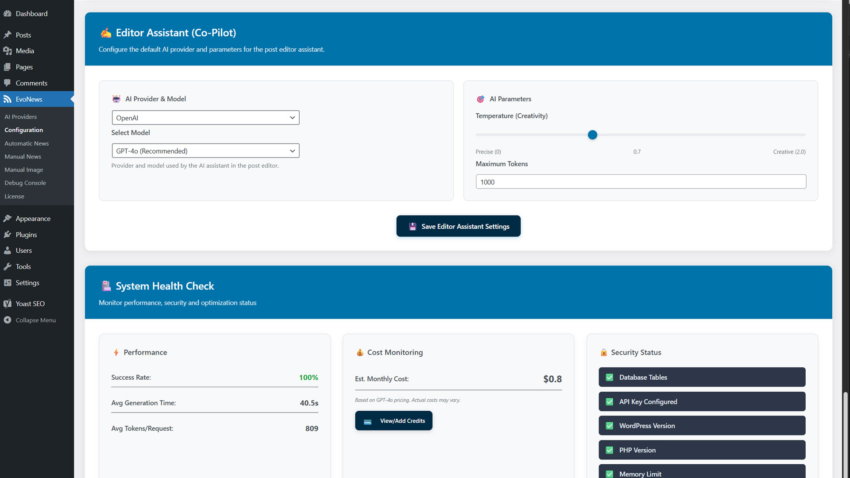850x478 pixels.
Task: Click the PHP Version green checkbox
Action: pos(610,450)
